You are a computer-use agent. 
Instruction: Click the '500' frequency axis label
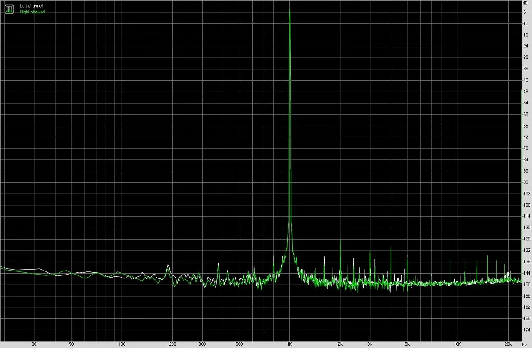[x=239, y=344]
